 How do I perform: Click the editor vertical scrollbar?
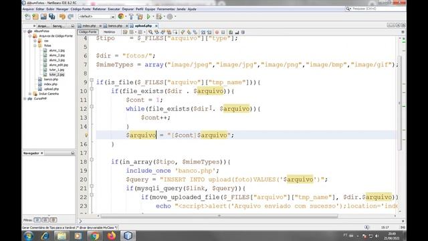(x=400, y=102)
